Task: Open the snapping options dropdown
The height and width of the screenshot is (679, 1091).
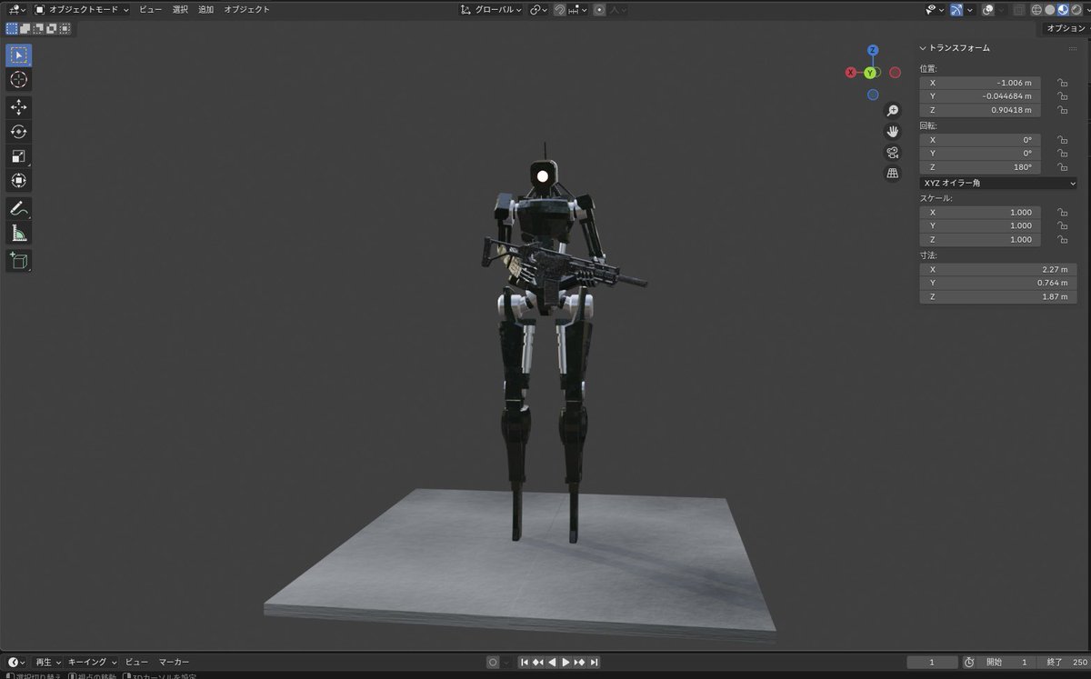Action: pyautogui.click(x=578, y=10)
